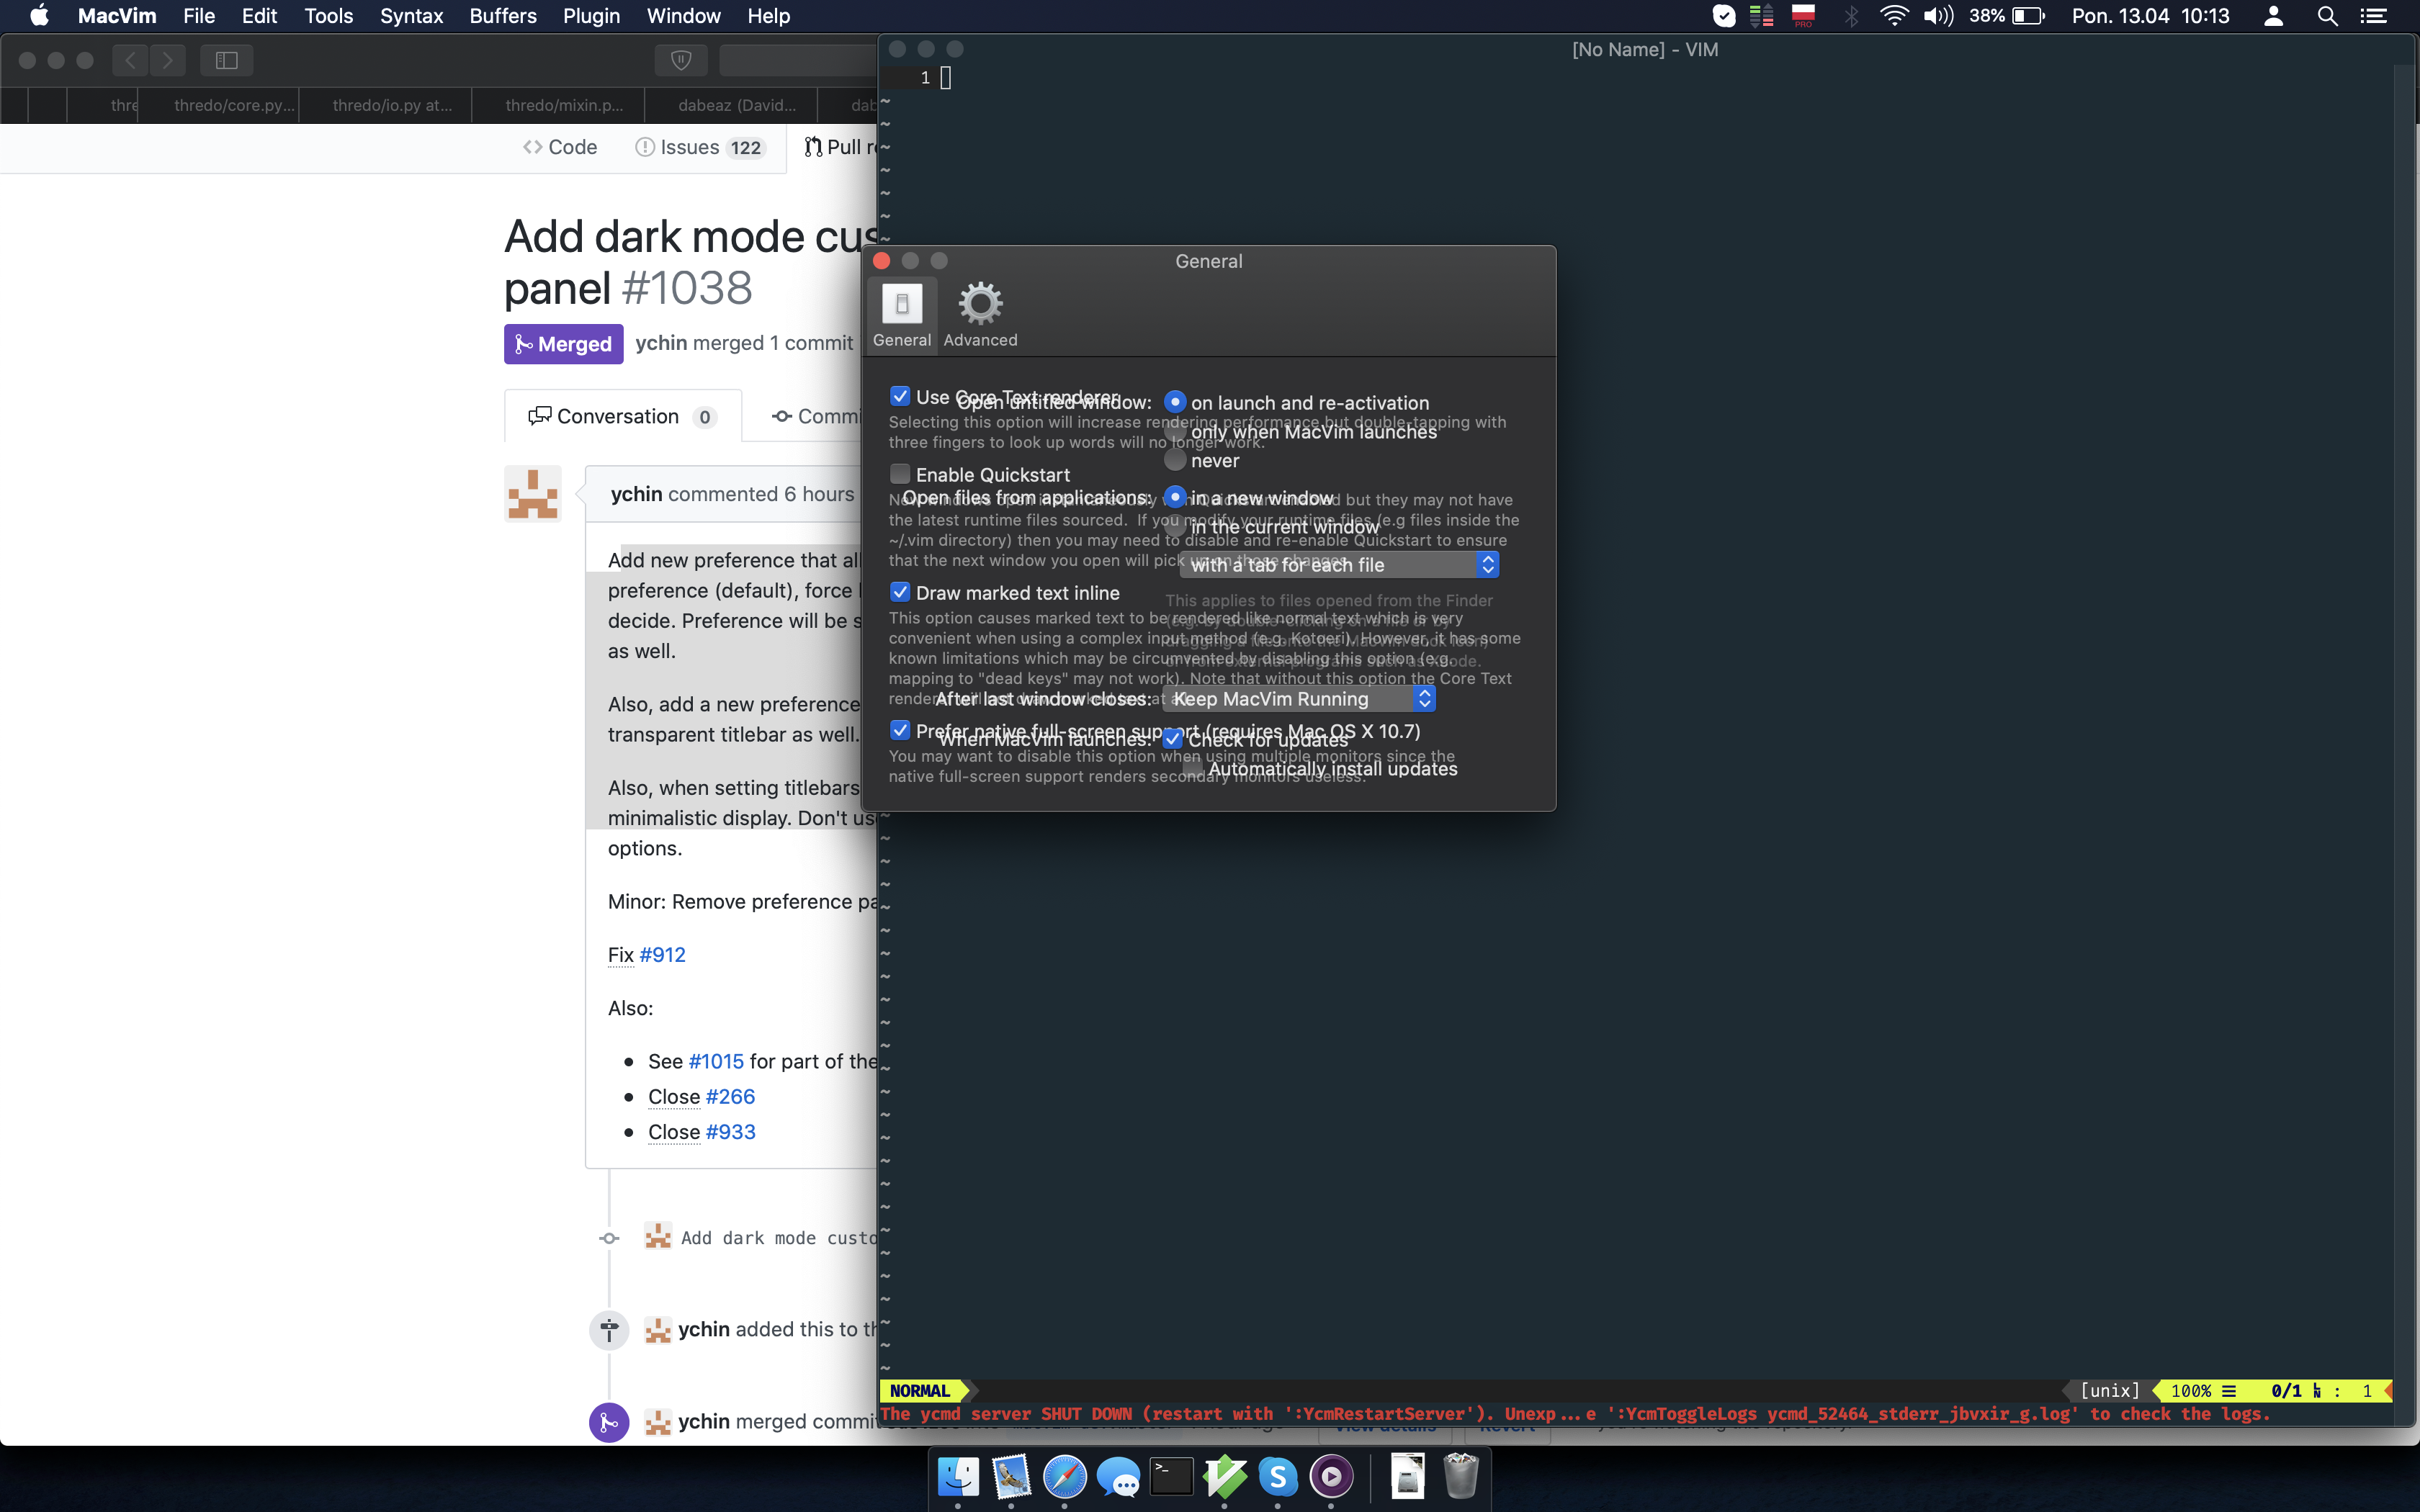The image size is (2420, 1512).
Task: Open the GitHub Code tab
Action: pyautogui.click(x=560, y=147)
